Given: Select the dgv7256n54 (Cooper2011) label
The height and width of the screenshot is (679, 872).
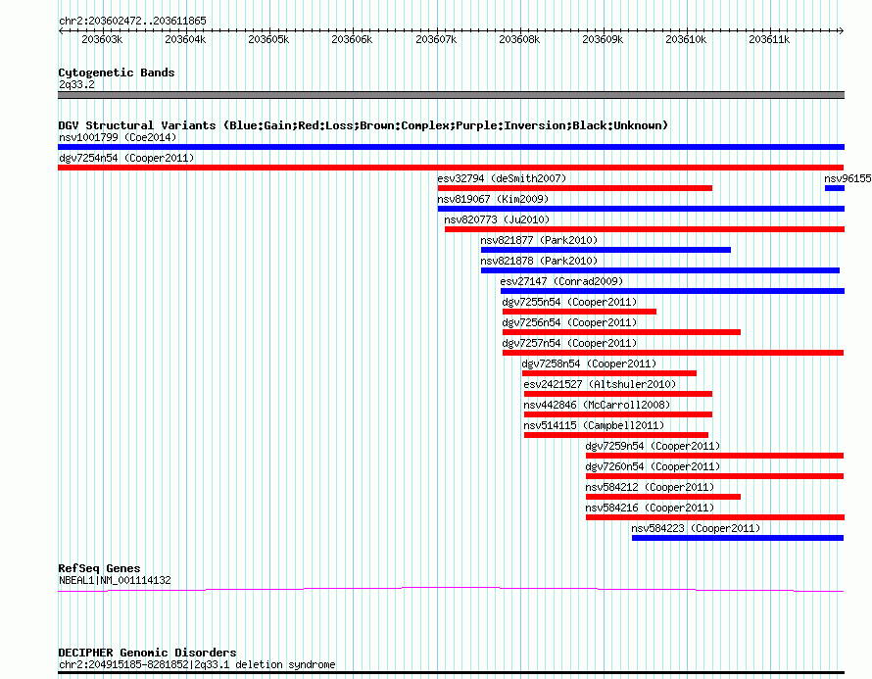Looking at the screenshot, I should (x=569, y=322).
